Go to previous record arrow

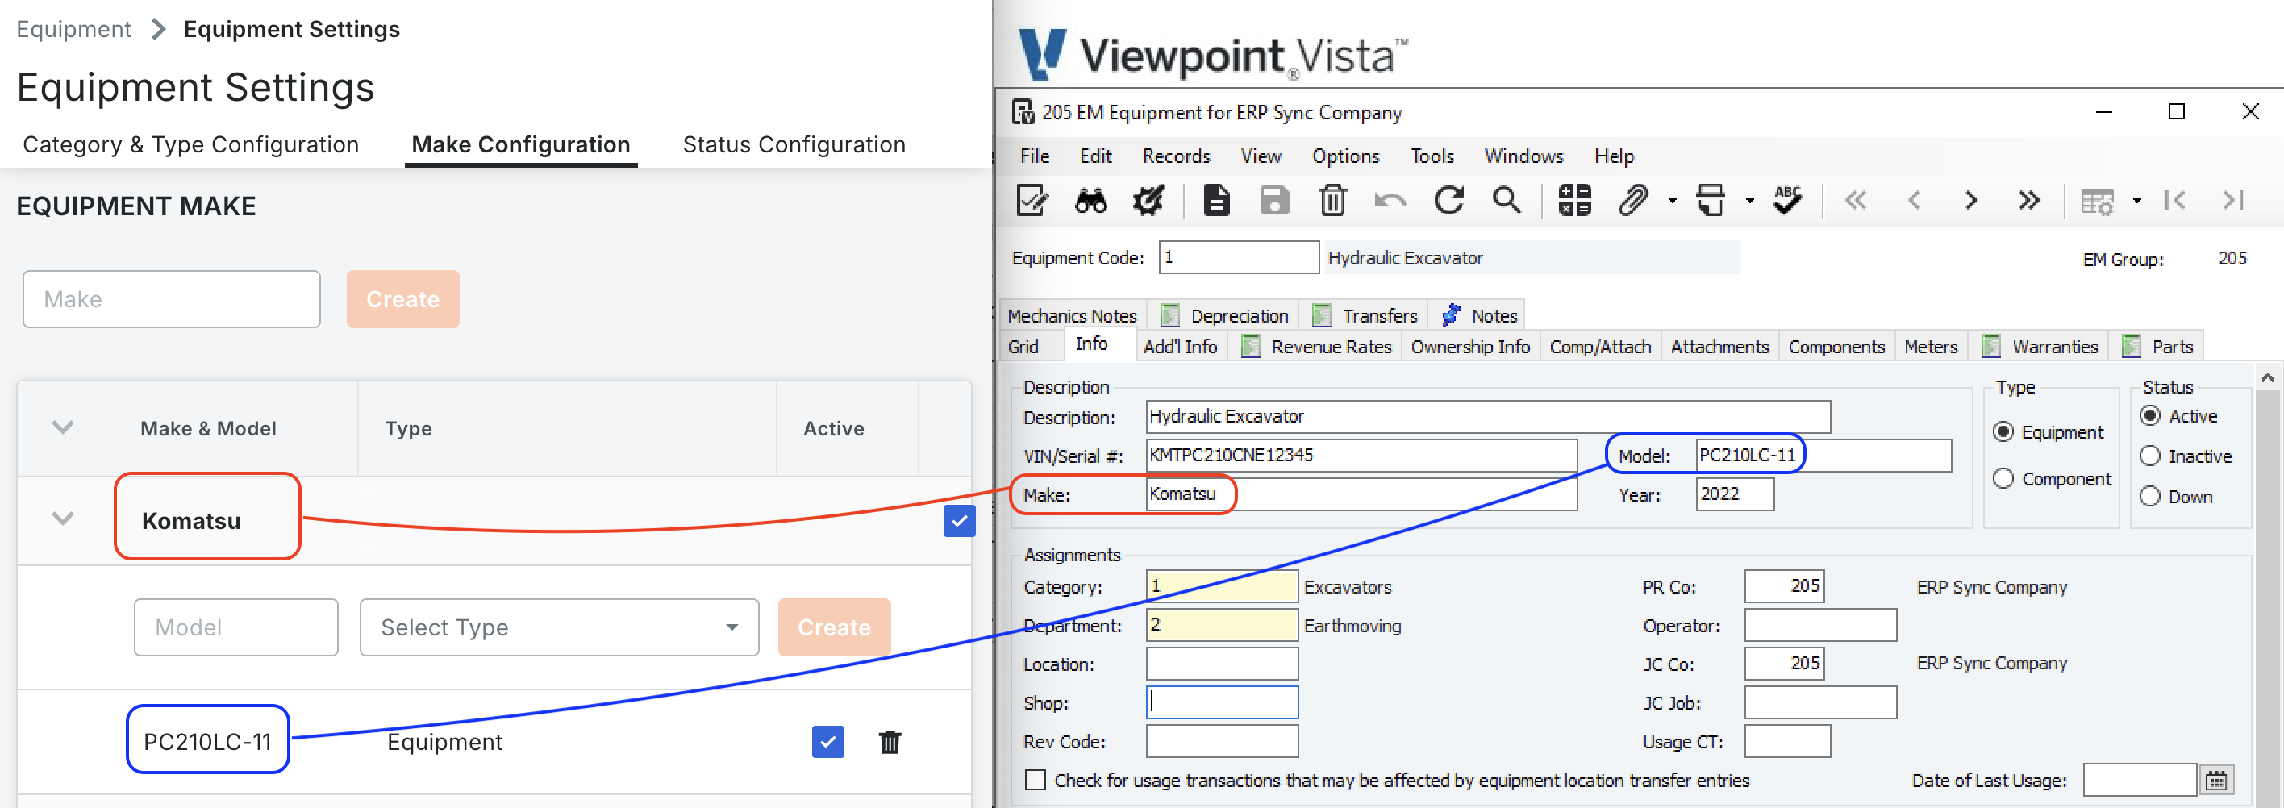coord(1913,201)
